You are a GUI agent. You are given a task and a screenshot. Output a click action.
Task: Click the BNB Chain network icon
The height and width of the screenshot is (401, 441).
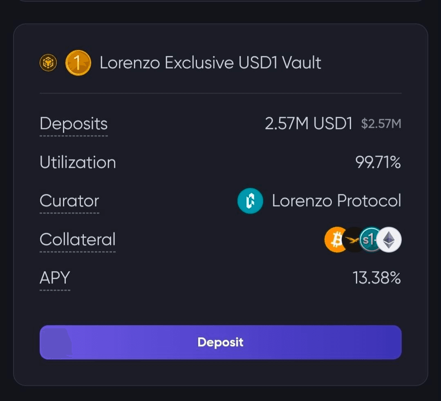[48, 62]
